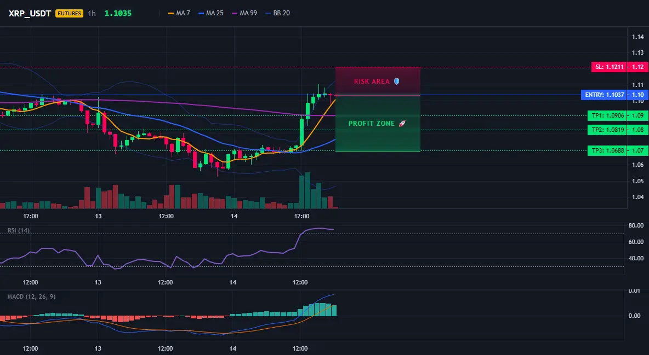Click the 1.14 price axis value
This screenshot has width=649, height=355.
tap(638, 37)
